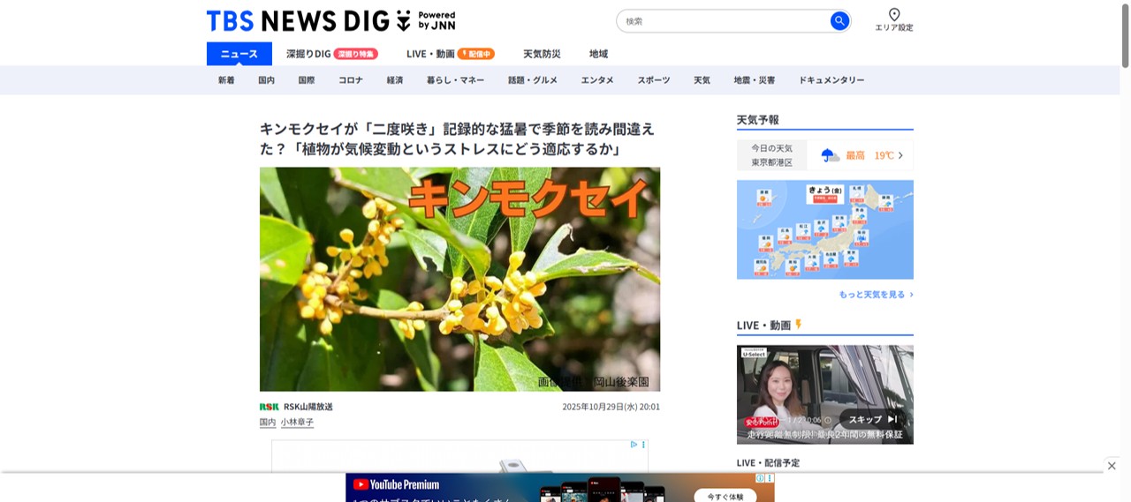Open ad options menu on the inline ad
The width and height of the screenshot is (1131, 502).
(x=643, y=445)
